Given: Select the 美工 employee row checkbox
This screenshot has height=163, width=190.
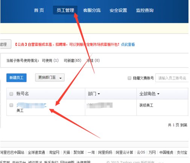Looking at the screenshot, I should (x=11, y=105).
